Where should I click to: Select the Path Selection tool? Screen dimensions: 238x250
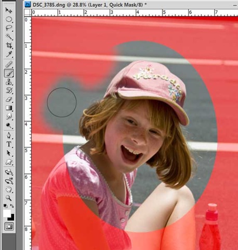(x=9, y=153)
